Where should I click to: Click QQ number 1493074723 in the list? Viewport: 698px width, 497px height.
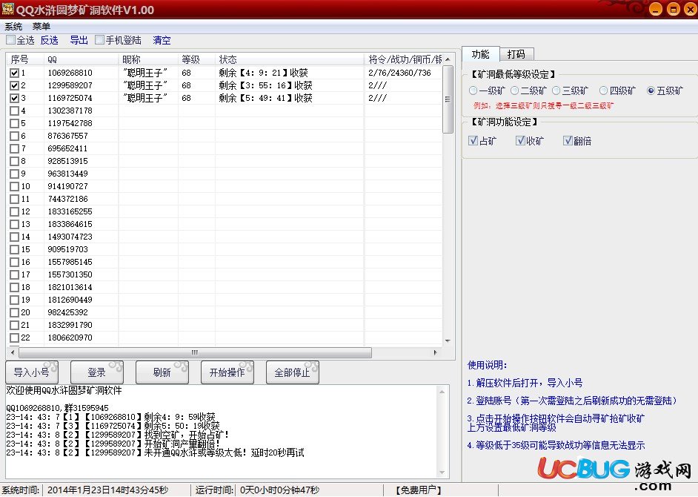click(x=70, y=237)
